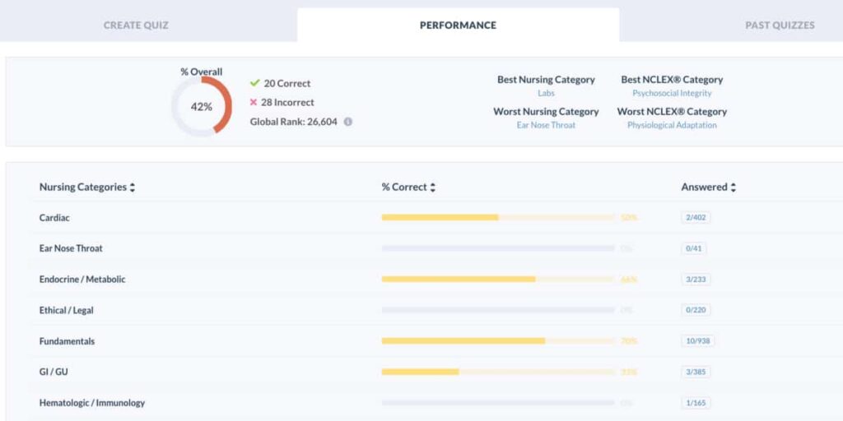The image size is (843, 421).
Task: Open the Ear Nose Throat worst category link
Action: pos(546,125)
